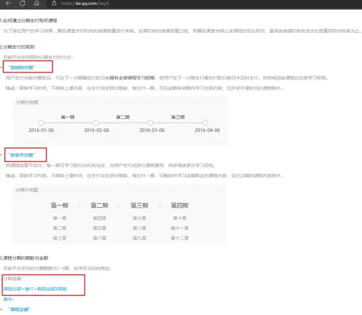Click the browser back arrow
362x315 pixels.
(7, 3)
